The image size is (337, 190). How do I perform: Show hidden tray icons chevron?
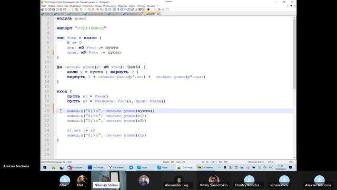pos(219,167)
